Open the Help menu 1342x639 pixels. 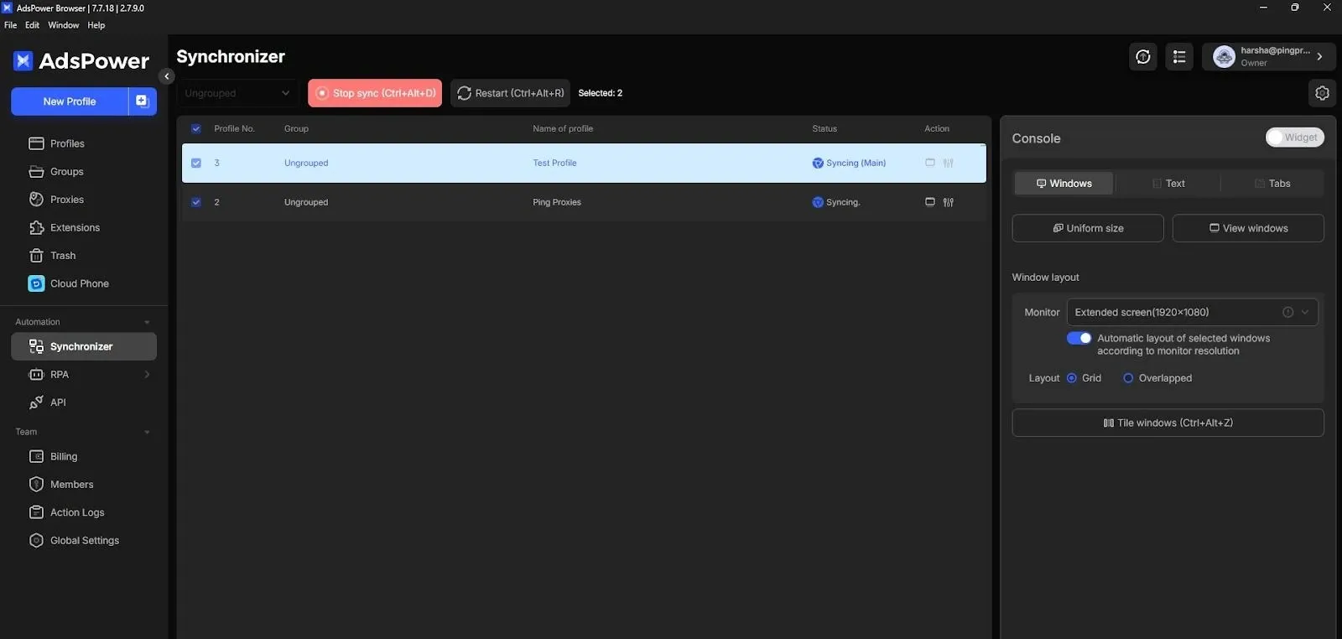(x=96, y=25)
